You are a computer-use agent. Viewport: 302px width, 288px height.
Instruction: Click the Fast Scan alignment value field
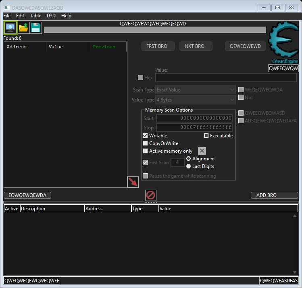177,163
